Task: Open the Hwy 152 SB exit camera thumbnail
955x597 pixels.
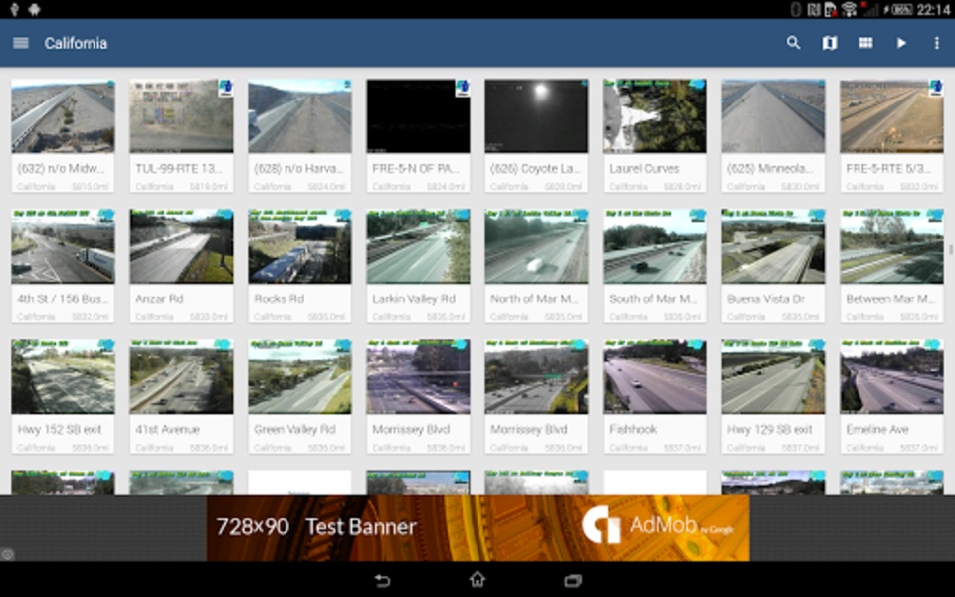Action: click(63, 376)
